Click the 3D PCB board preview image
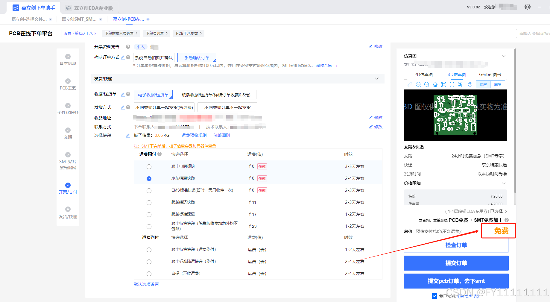The height and width of the screenshot is (302, 550). tap(455, 115)
